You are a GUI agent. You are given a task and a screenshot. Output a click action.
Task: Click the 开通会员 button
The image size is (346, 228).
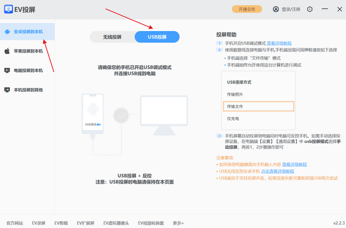247,9
